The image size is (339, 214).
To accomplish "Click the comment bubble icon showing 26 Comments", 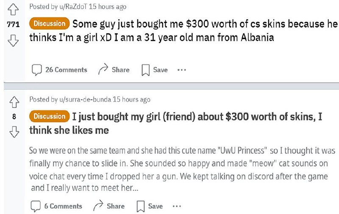I will click(x=37, y=70).
